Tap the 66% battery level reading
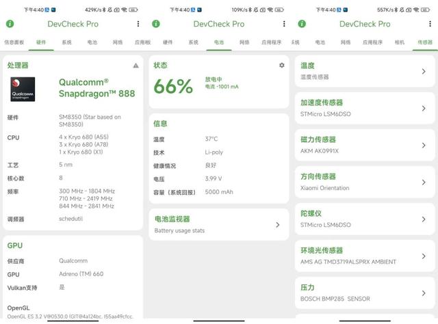The width and height of the screenshot is (438, 324). click(x=173, y=86)
